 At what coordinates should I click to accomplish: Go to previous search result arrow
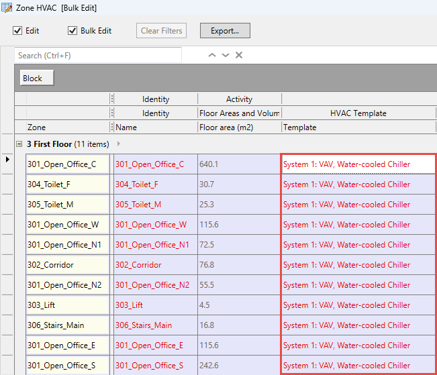212,55
